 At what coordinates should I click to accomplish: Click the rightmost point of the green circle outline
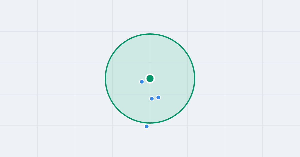coord(194,78)
